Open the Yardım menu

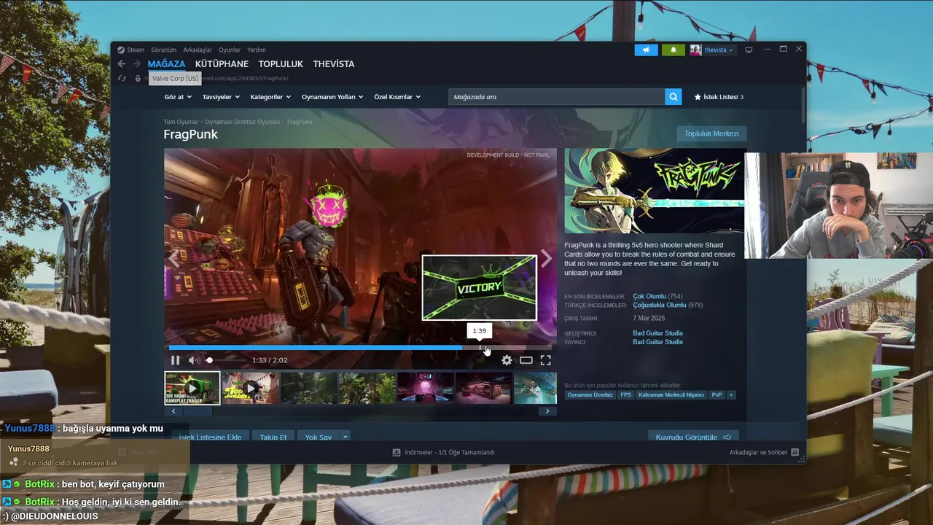click(x=257, y=50)
